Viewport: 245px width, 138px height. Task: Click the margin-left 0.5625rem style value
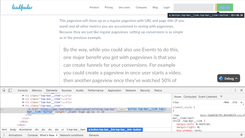point(203,124)
